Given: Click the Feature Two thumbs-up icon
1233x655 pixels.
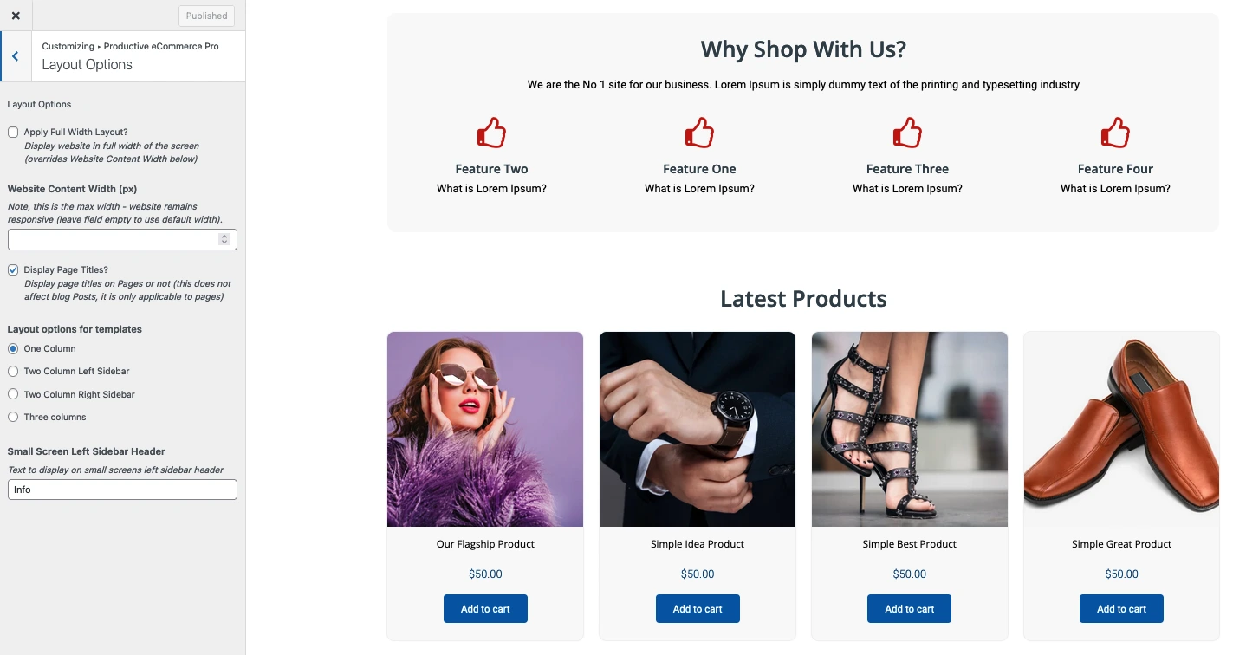Looking at the screenshot, I should coord(491,133).
